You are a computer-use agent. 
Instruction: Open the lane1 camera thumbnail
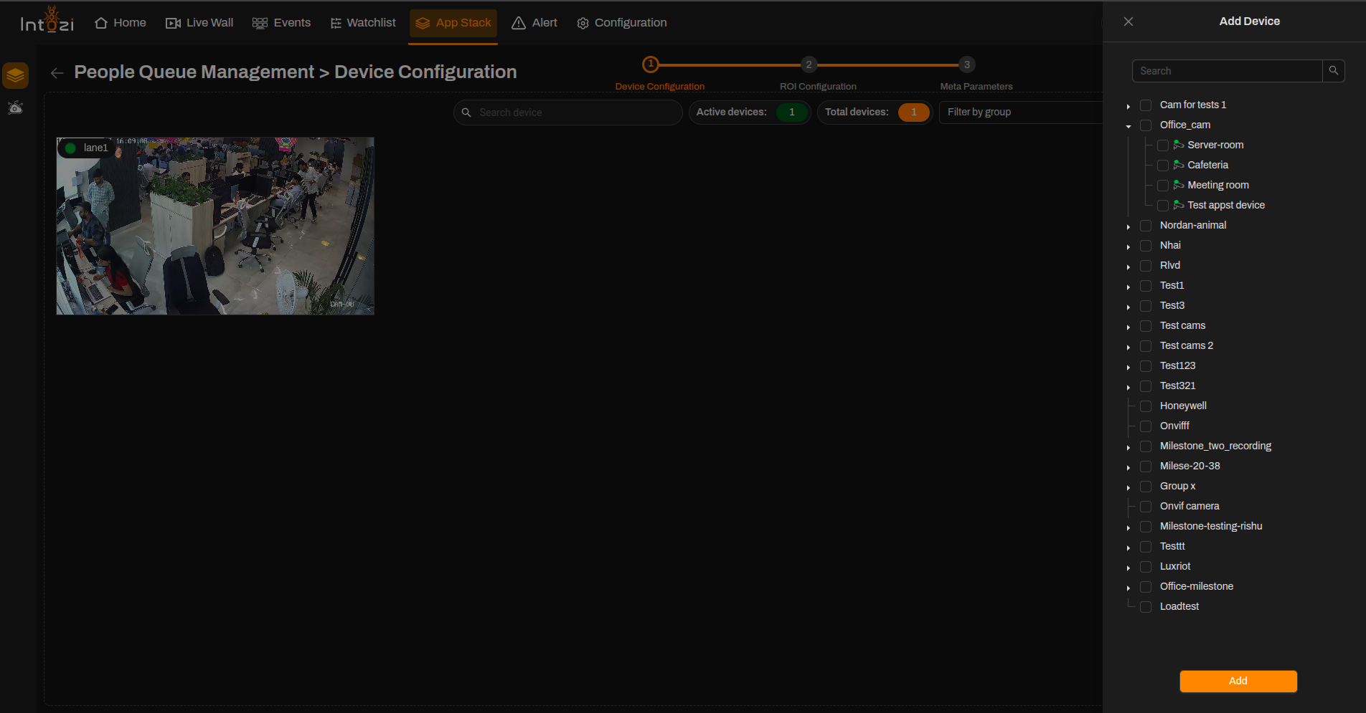pyautogui.click(x=215, y=226)
